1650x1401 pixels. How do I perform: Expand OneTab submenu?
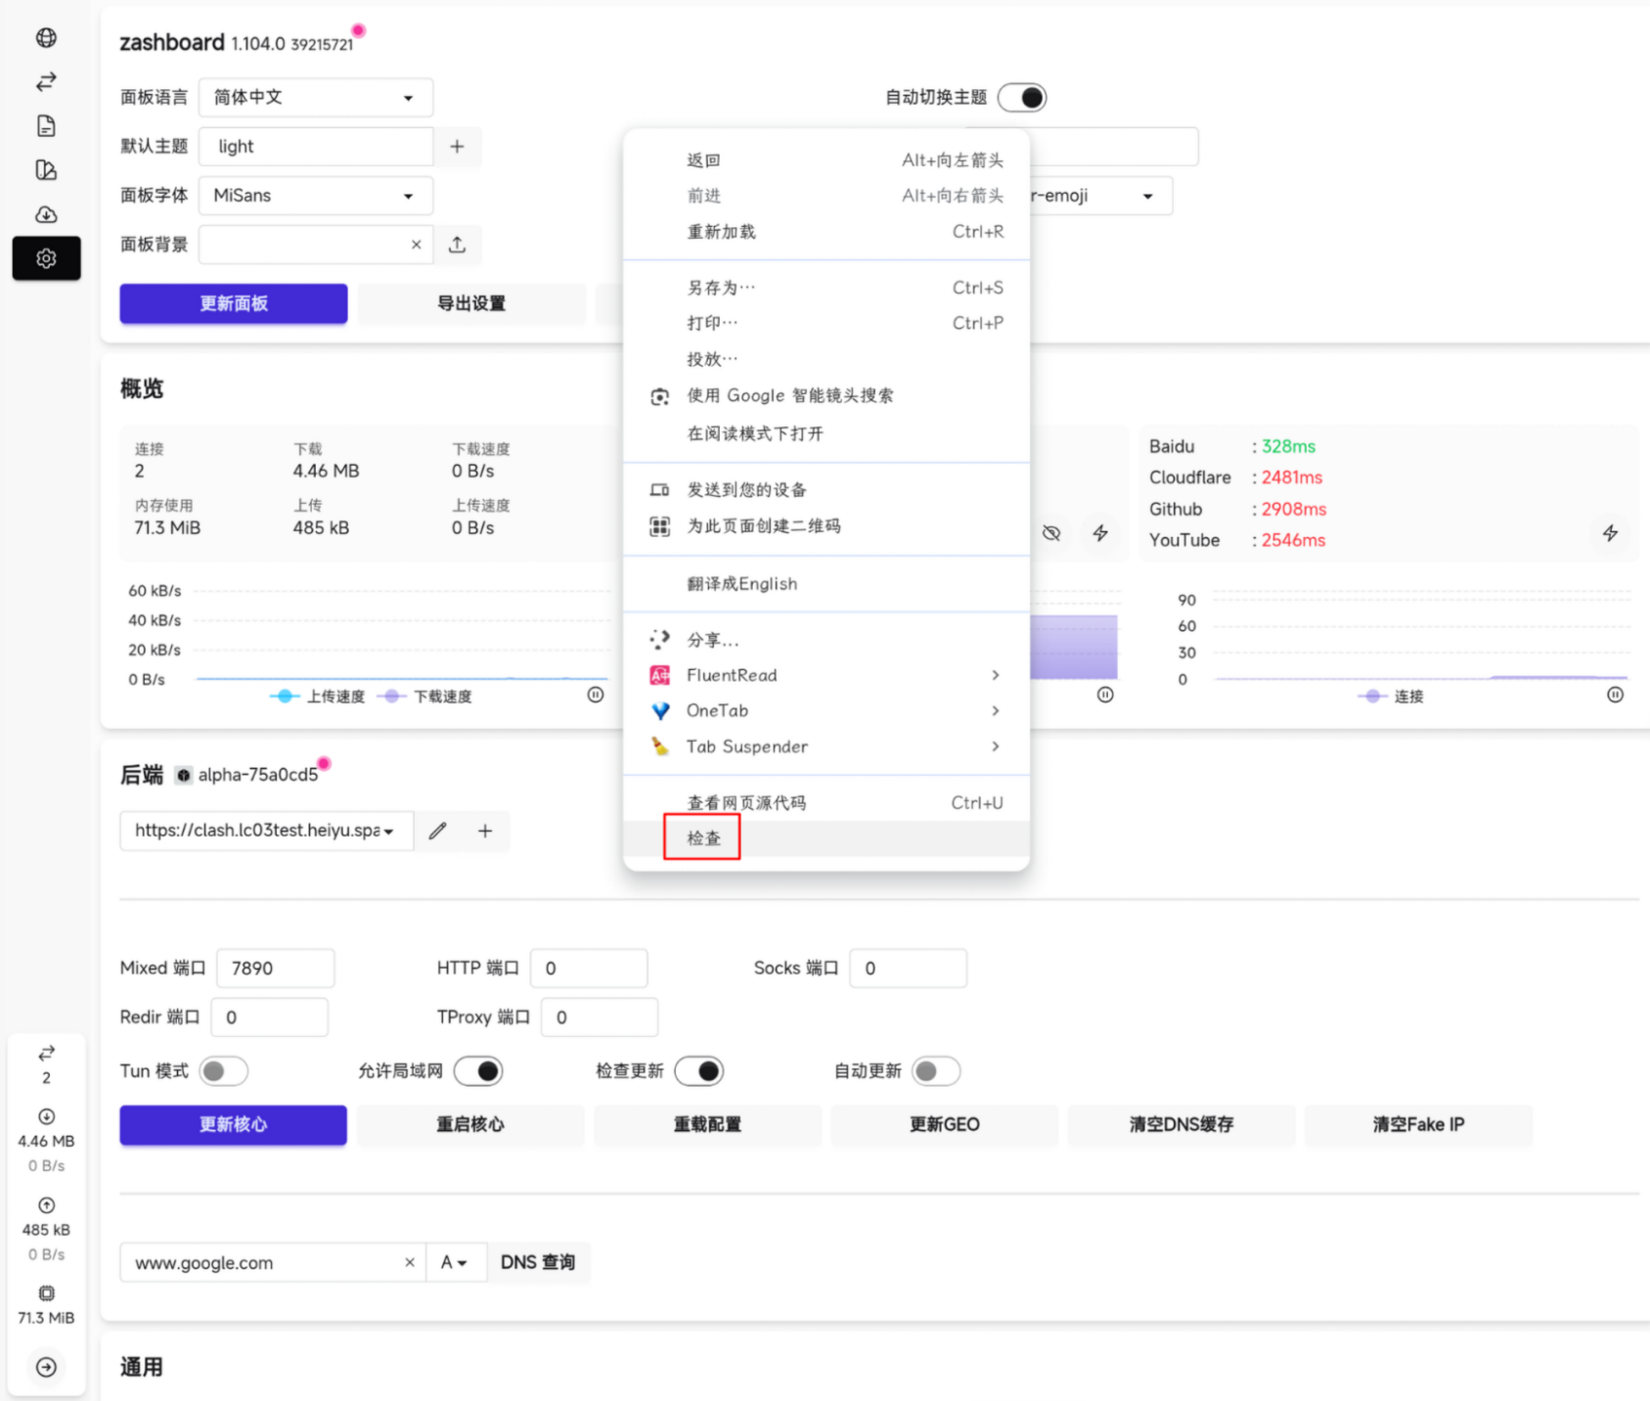[826, 711]
